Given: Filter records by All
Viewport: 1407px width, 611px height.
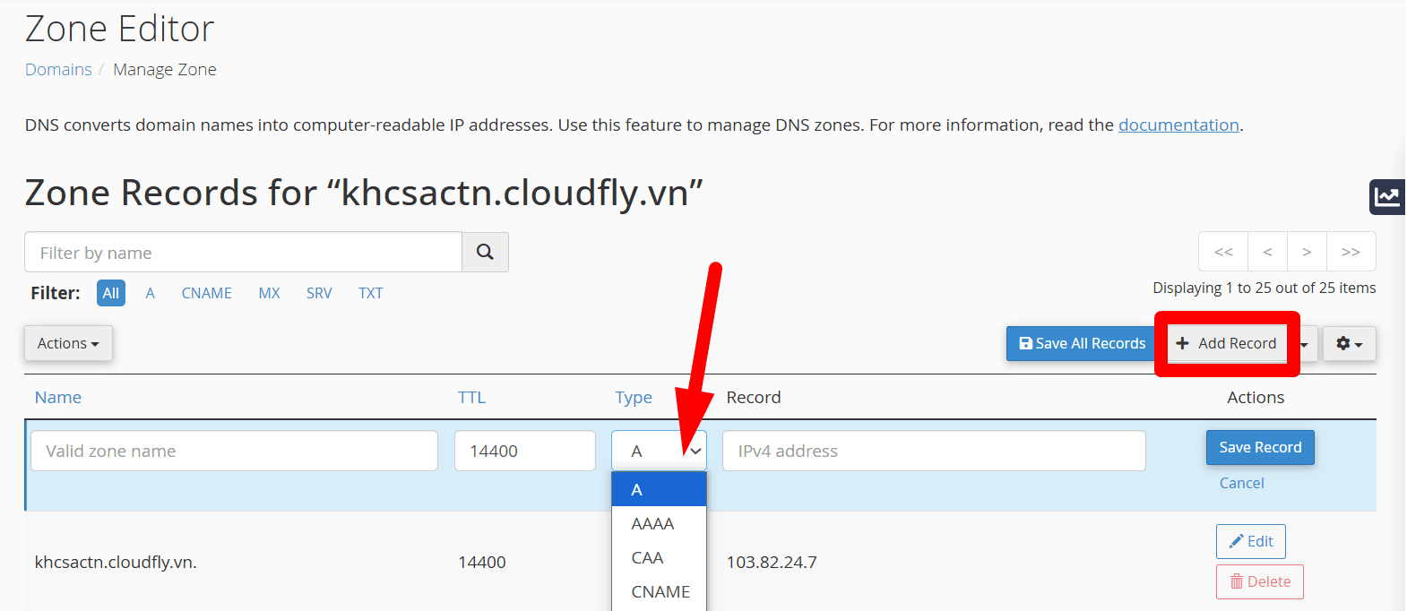Looking at the screenshot, I should click(x=111, y=293).
